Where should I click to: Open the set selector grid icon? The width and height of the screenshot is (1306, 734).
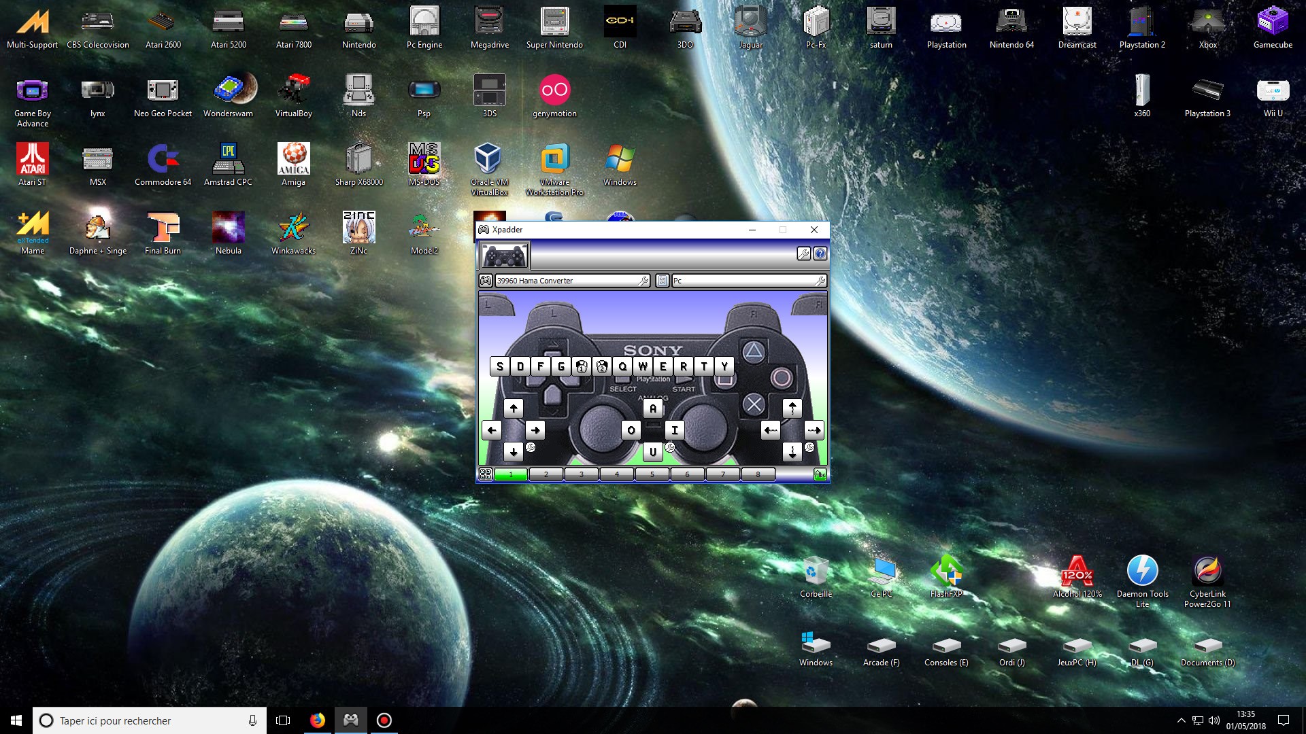coord(485,474)
